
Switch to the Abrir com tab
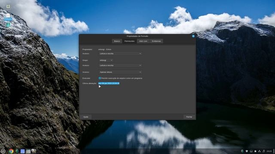click(x=143, y=41)
